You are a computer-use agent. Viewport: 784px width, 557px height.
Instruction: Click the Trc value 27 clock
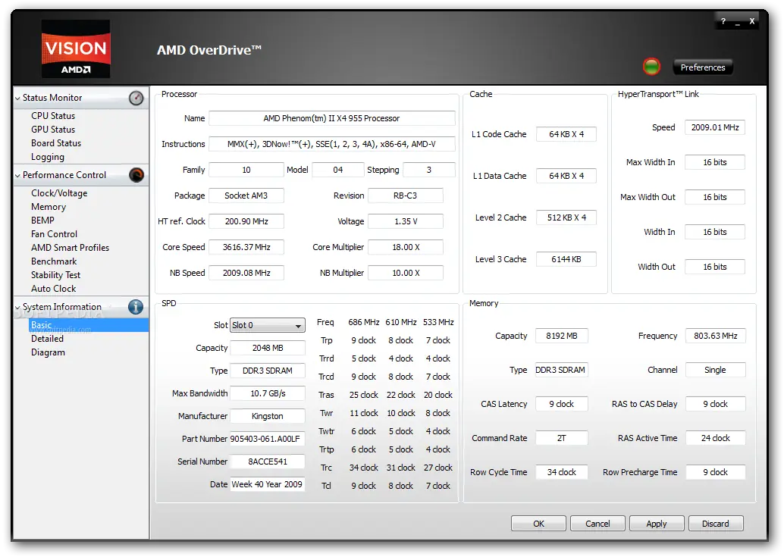pyautogui.click(x=438, y=468)
